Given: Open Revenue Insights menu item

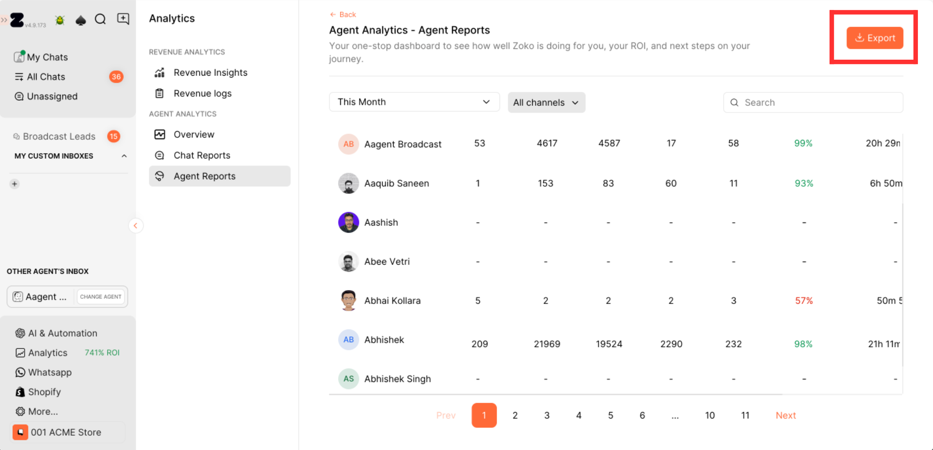Looking at the screenshot, I should pos(210,72).
